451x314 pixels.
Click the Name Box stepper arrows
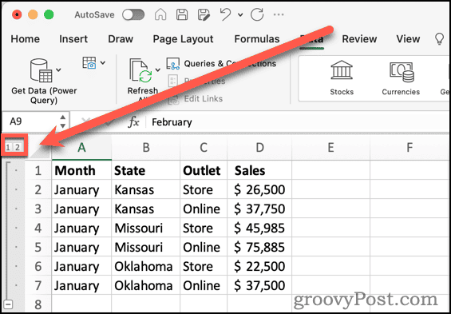click(x=63, y=121)
